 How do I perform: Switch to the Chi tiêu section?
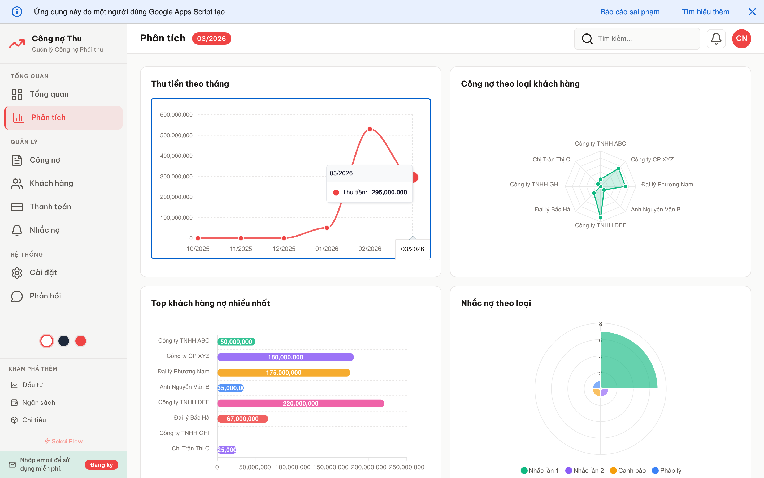[x=15, y=420]
